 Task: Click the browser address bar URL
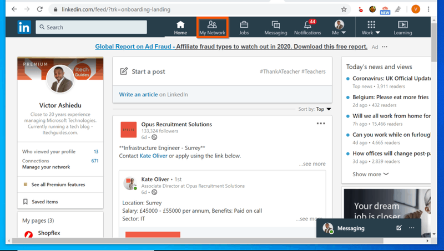tap(116, 9)
